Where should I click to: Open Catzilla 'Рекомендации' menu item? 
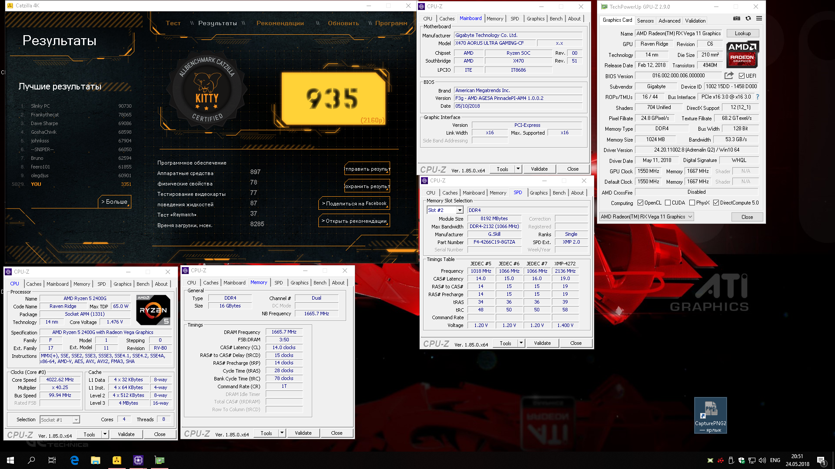point(280,23)
